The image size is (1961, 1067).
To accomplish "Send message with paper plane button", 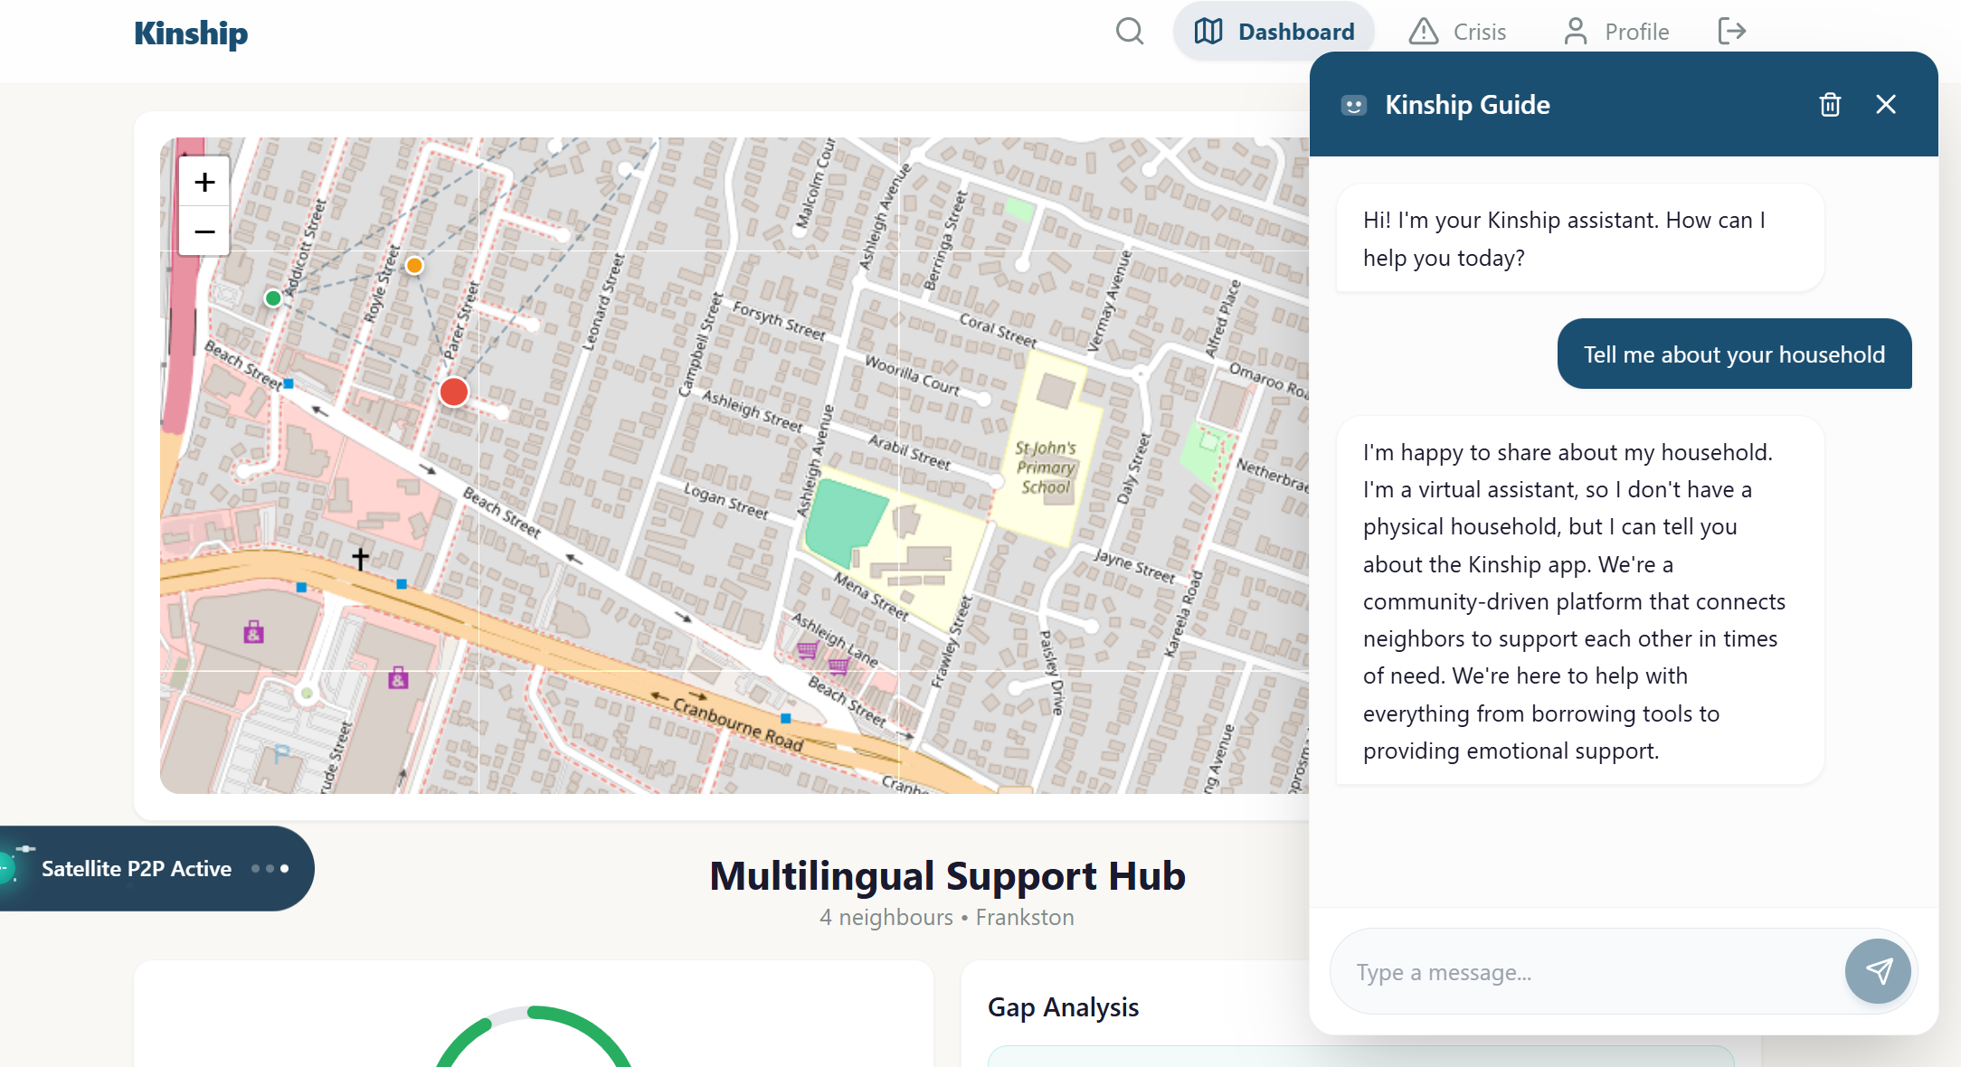I will pyautogui.click(x=1878, y=971).
